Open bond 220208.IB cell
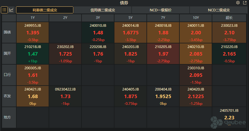Screen dimensions: 249x131 pos(98,54)
